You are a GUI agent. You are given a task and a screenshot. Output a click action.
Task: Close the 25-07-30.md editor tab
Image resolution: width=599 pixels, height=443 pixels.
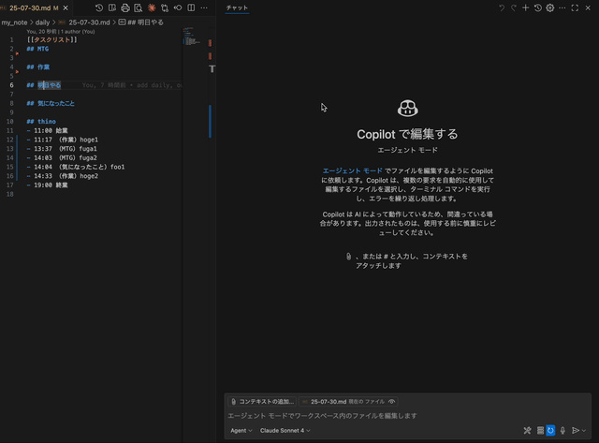click(66, 7)
